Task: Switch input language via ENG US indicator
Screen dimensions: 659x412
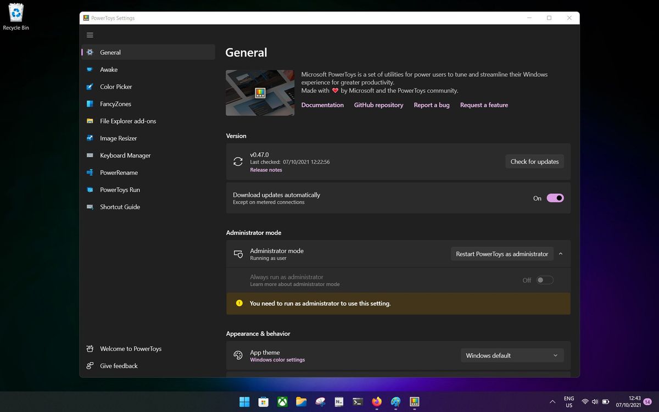Action: click(x=568, y=402)
